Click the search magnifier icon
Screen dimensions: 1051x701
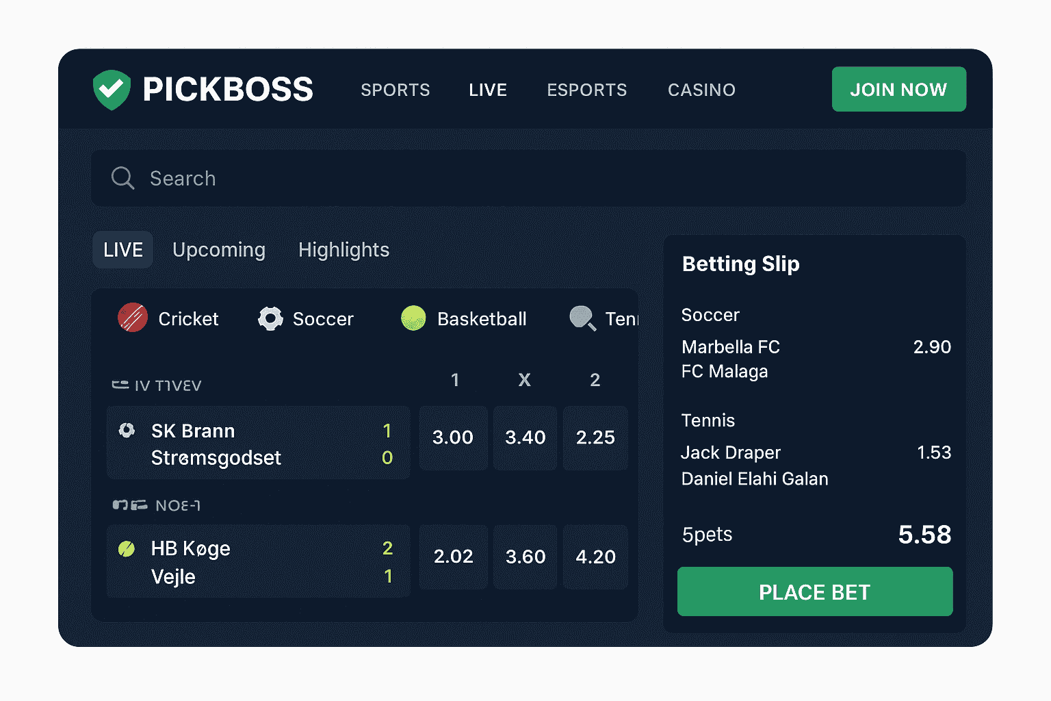click(x=122, y=178)
